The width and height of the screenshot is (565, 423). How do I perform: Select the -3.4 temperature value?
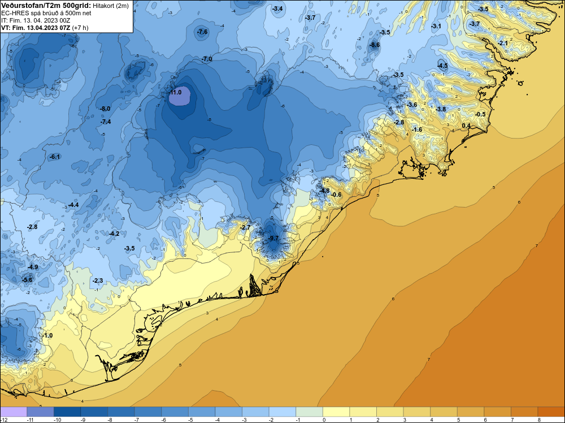coord(277,8)
